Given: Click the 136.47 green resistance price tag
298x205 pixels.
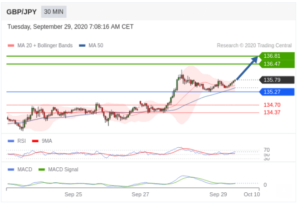Looking at the screenshot, I should click(272, 64).
